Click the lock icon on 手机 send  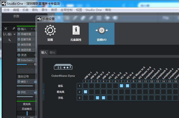coord(35,92)
